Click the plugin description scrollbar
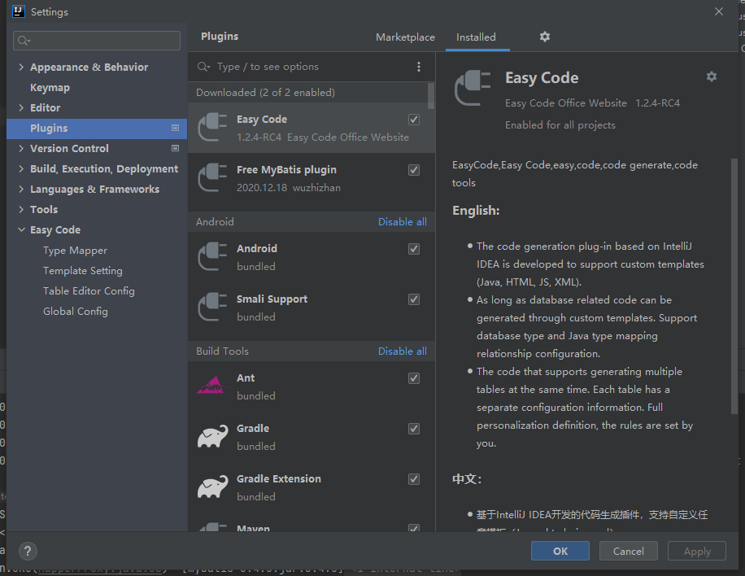Image resolution: width=745 pixels, height=576 pixels. pos(734,285)
